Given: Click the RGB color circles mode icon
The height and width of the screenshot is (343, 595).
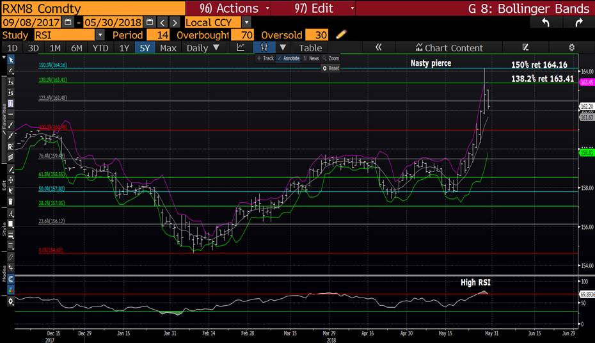Looking at the screenshot, I should [11, 290].
